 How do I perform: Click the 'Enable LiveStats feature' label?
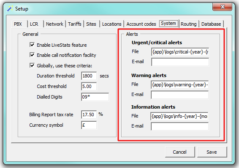tap(62, 45)
